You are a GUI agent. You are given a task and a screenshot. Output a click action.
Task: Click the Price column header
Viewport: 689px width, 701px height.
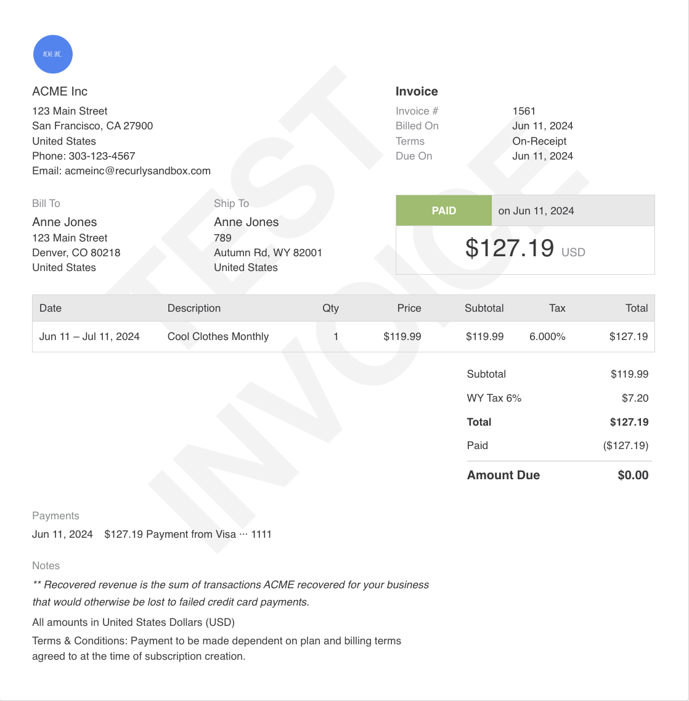(409, 308)
